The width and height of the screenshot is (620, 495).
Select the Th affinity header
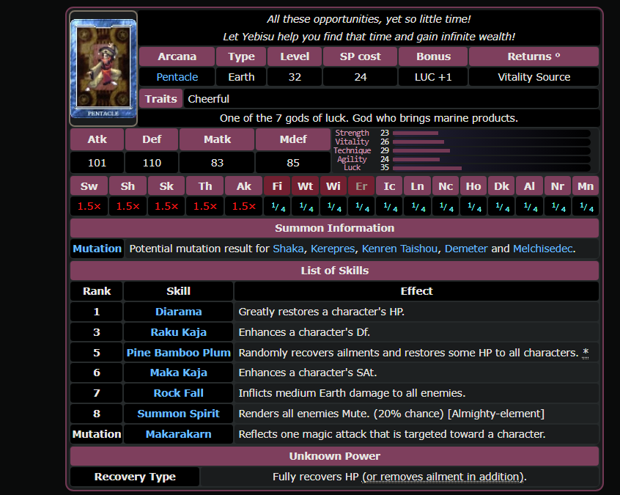click(x=204, y=186)
